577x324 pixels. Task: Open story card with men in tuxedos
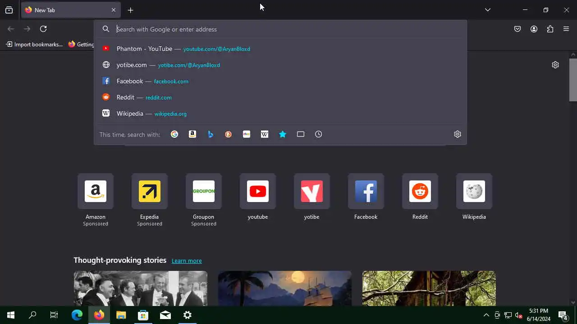point(141,288)
